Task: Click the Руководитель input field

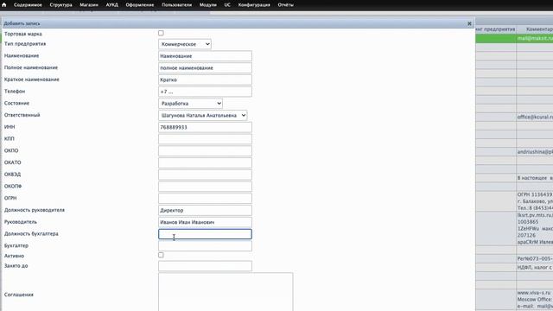Action: (x=205, y=222)
